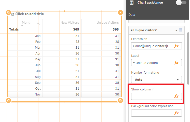
Task: Toggle the Chart assistance switch
Action: point(181,3)
